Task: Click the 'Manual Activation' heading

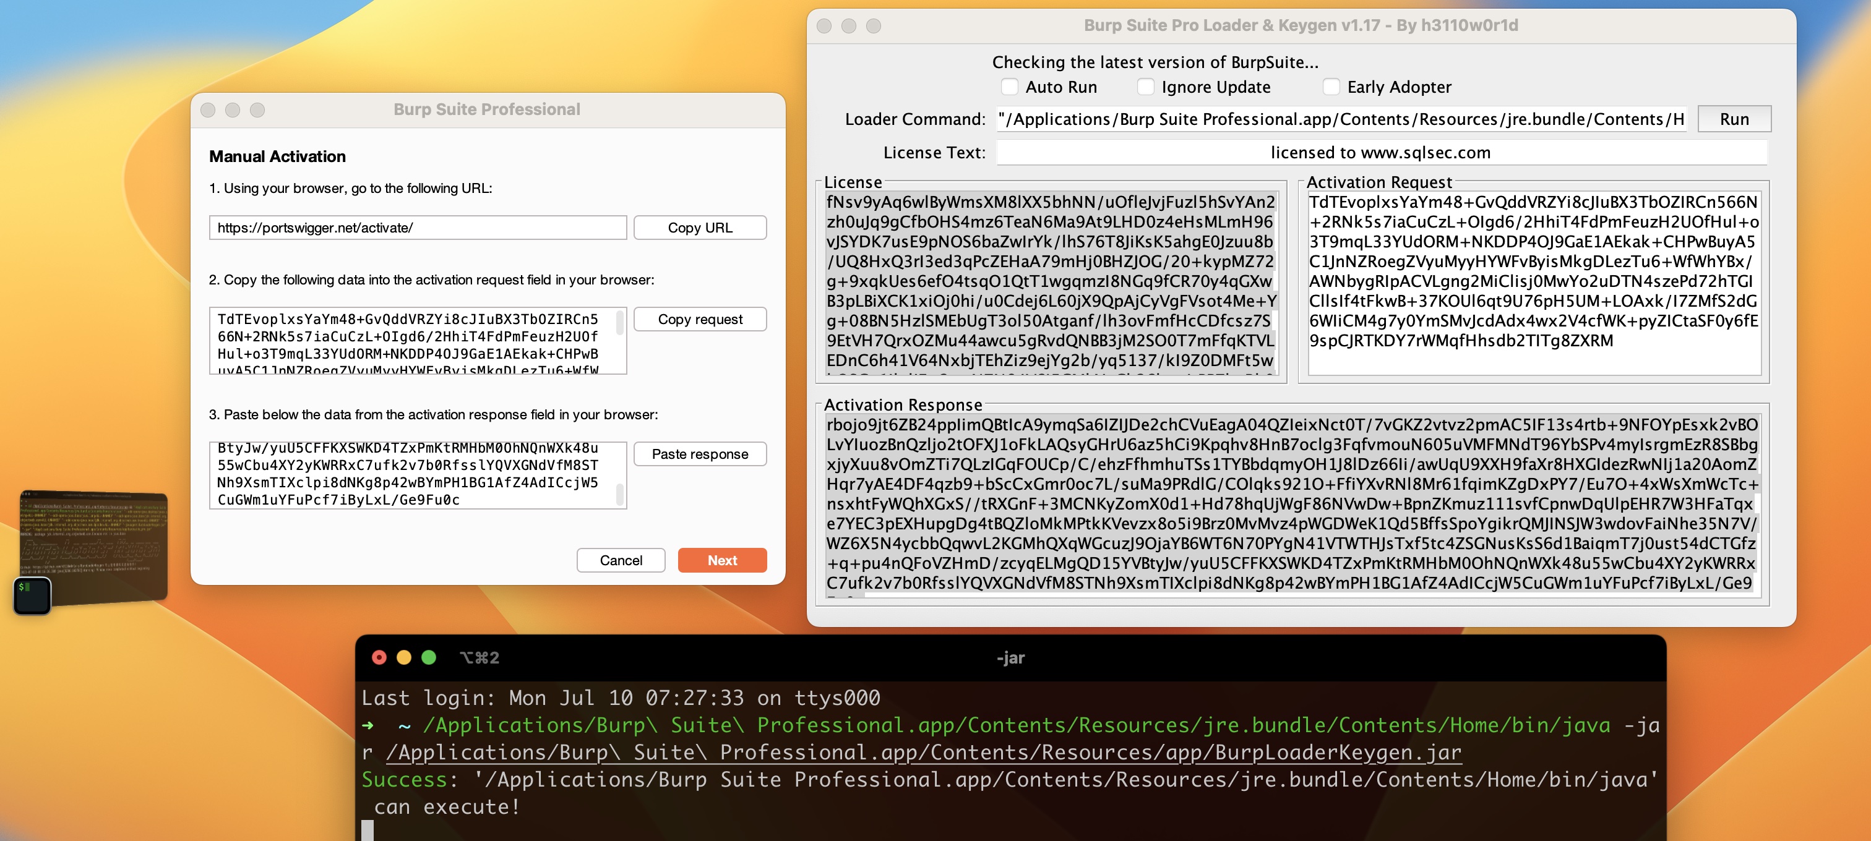Action: click(x=277, y=156)
